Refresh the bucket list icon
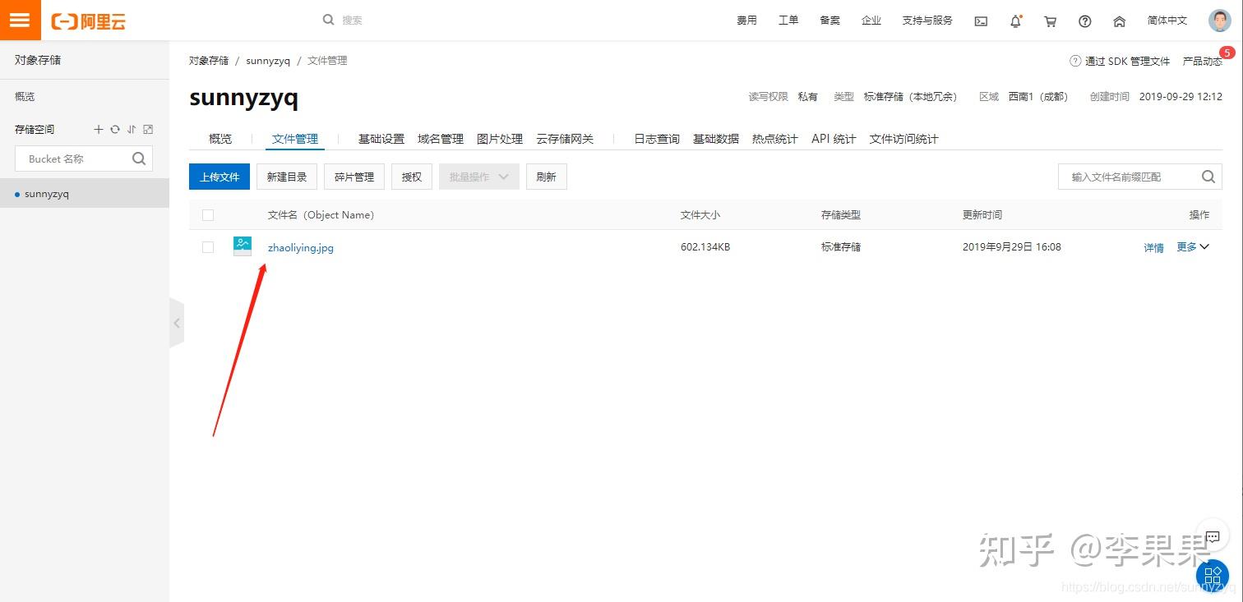Viewport: 1243px width, 602px height. pyautogui.click(x=115, y=130)
